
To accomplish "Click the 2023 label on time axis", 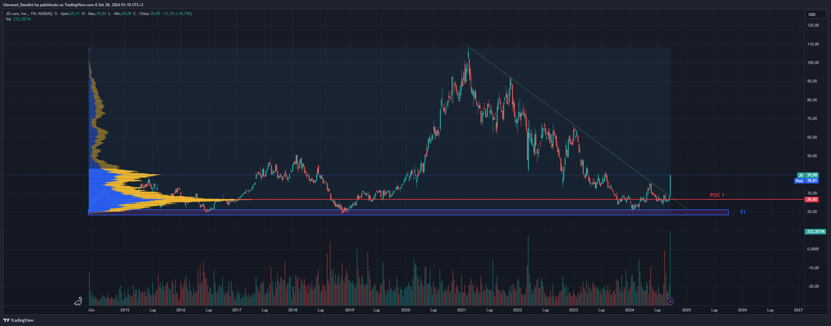I will [573, 310].
